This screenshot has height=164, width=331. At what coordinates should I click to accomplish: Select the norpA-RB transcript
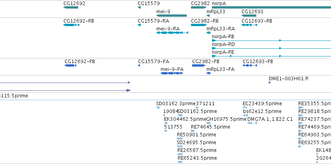click(271, 41)
